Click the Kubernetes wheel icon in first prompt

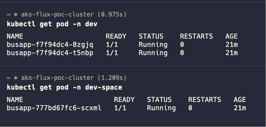[x=16, y=15]
